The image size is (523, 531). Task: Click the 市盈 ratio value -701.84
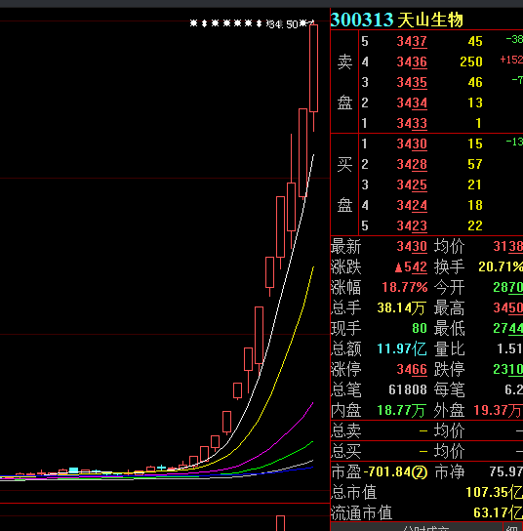387,471
